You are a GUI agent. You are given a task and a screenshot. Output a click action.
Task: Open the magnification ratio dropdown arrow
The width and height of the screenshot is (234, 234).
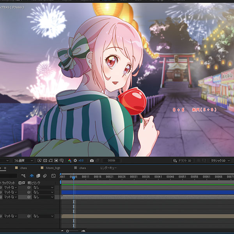7,161
